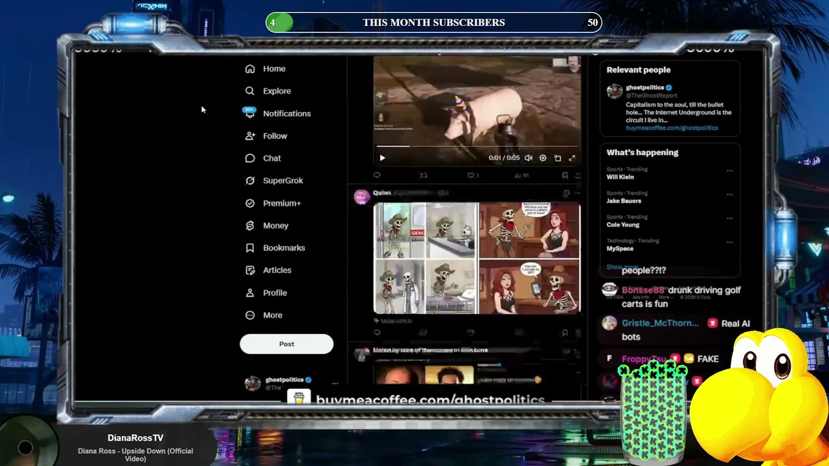Click Bonsse88 username in stream chat
The width and height of the screenshot is (829, 466).
643,291
